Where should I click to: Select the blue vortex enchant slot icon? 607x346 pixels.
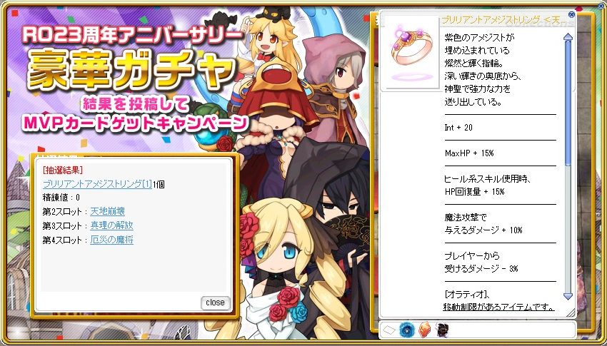click(x=407, y=330)
